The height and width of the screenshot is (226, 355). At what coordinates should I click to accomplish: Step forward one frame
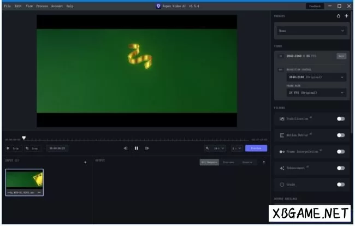147,148
